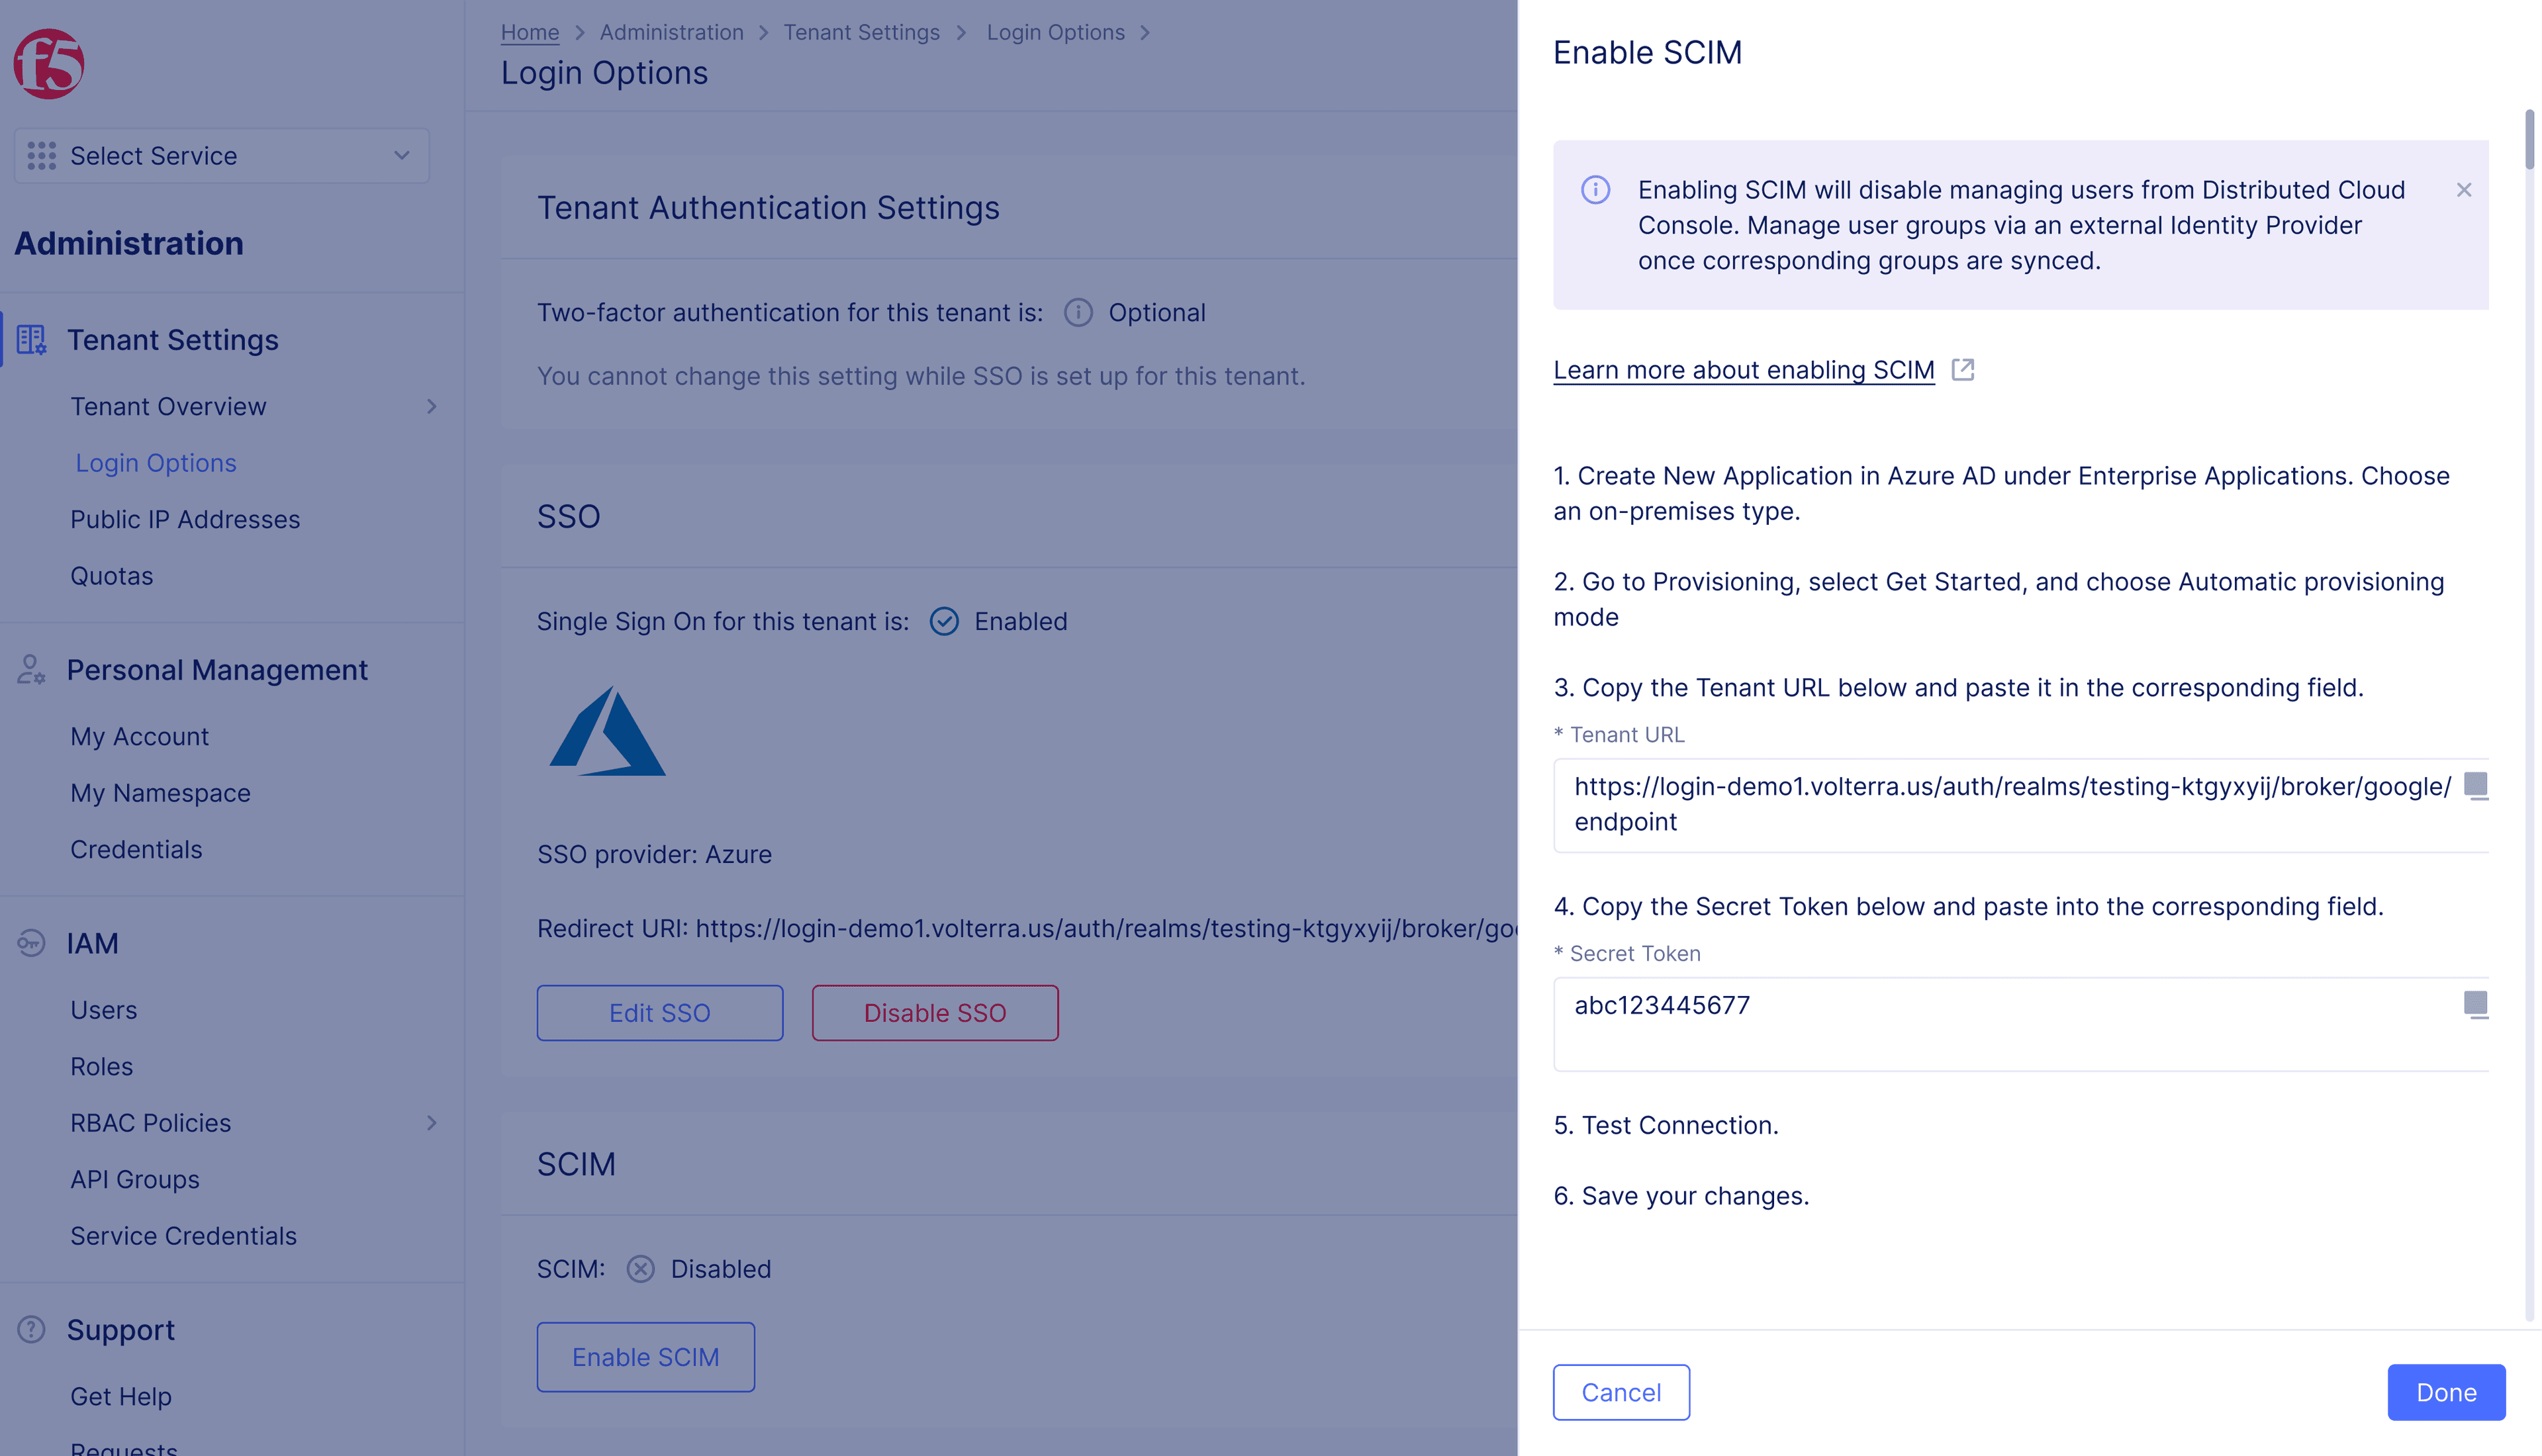The width and height of the screenshot is (2542, 1456).
Task: Click the Done button
Action: click(x=2446, y=1392)
